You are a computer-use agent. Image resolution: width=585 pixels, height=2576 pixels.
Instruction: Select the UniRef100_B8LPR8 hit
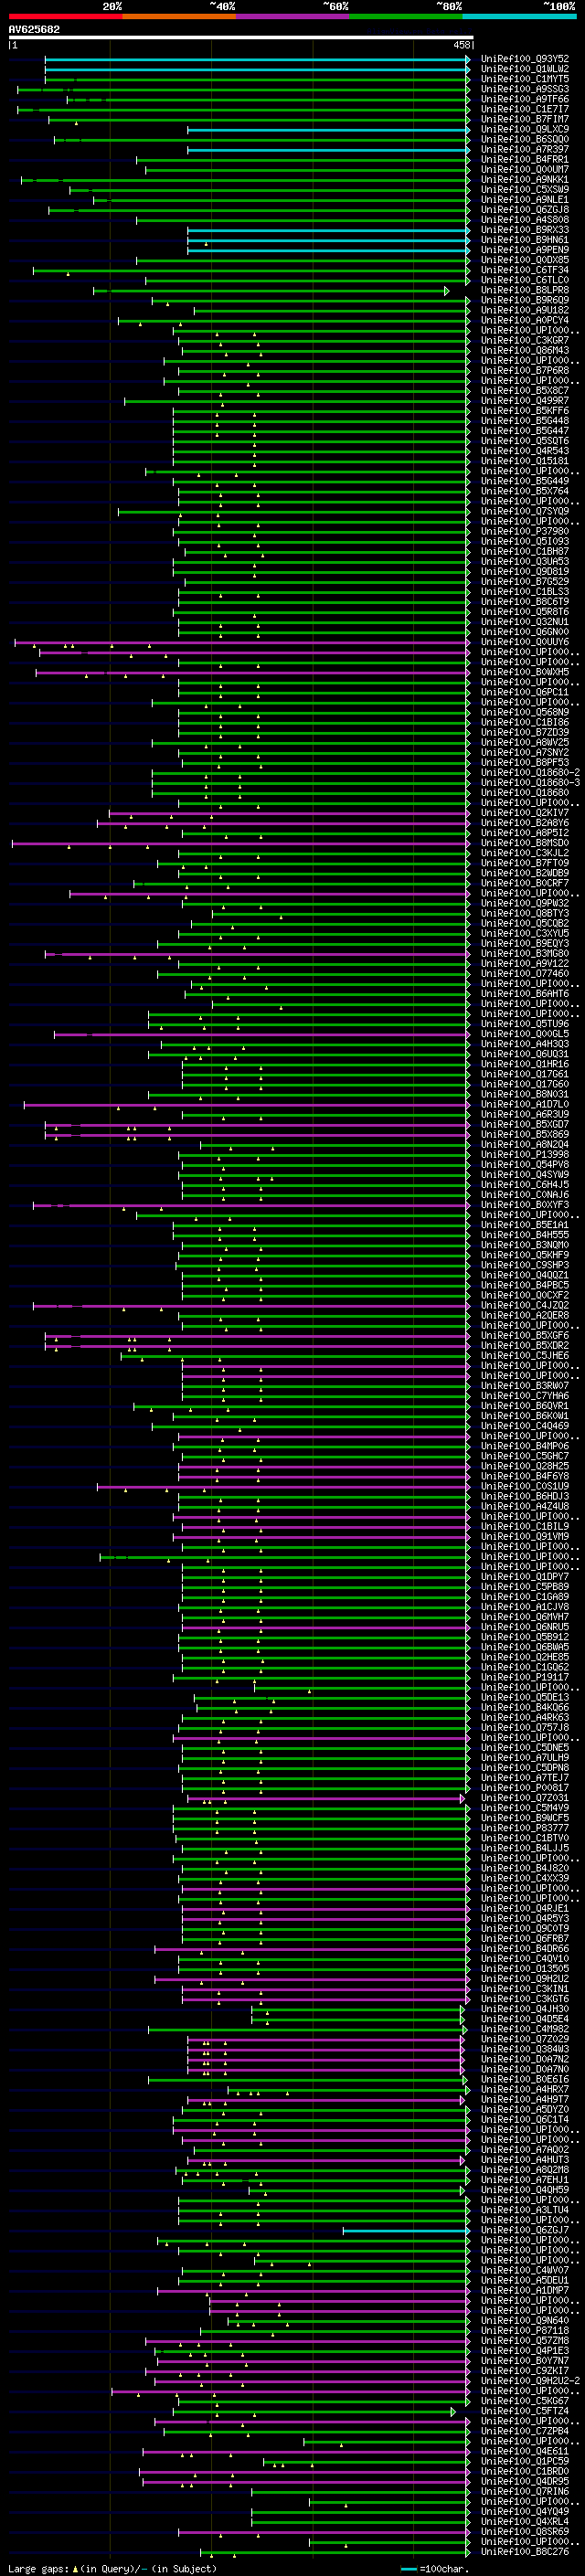[x=525, y=290]
